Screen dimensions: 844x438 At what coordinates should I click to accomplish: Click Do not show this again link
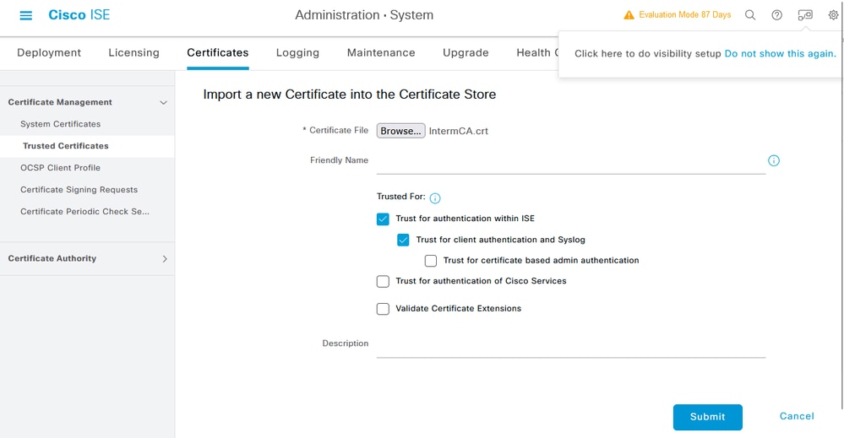tap(780, 54)
